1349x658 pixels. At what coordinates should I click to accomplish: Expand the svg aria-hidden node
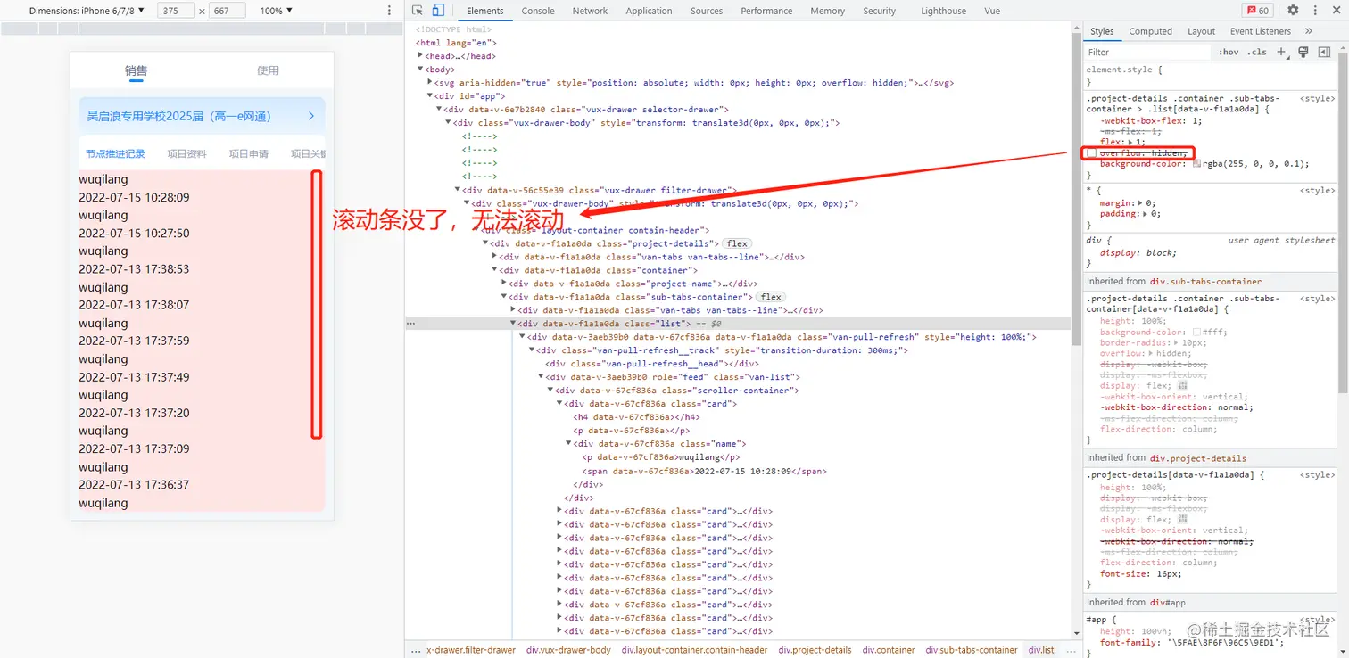coord(429,83)
